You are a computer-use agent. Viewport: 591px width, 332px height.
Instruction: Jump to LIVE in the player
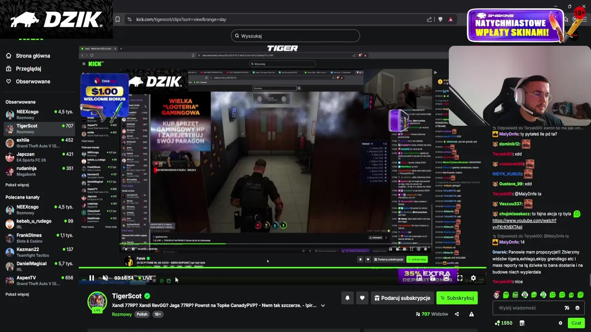click(x=145, y=278)
